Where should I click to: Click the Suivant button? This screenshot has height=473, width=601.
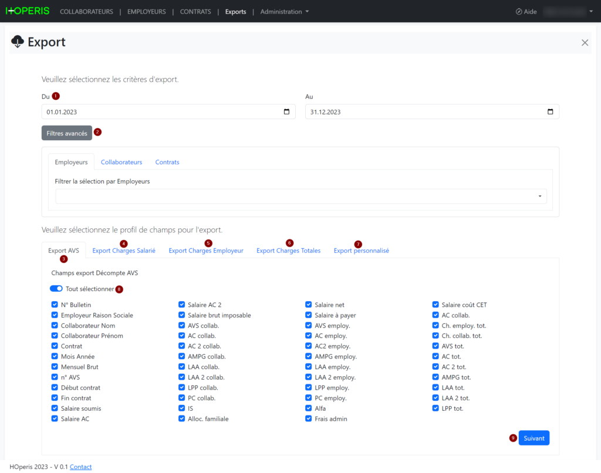(x=534, y=438)
